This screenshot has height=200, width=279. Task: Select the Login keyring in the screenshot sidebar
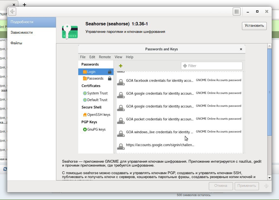point(96,72)
